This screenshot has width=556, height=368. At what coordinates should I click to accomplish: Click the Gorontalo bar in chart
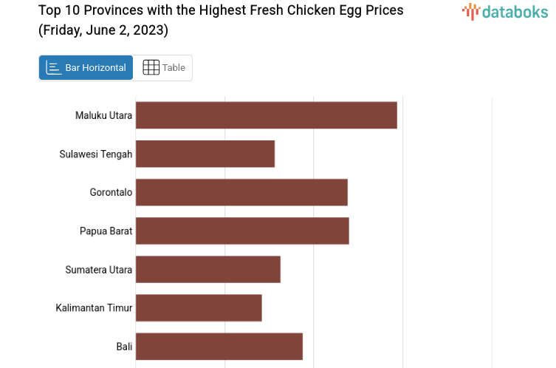coord(241,192)
